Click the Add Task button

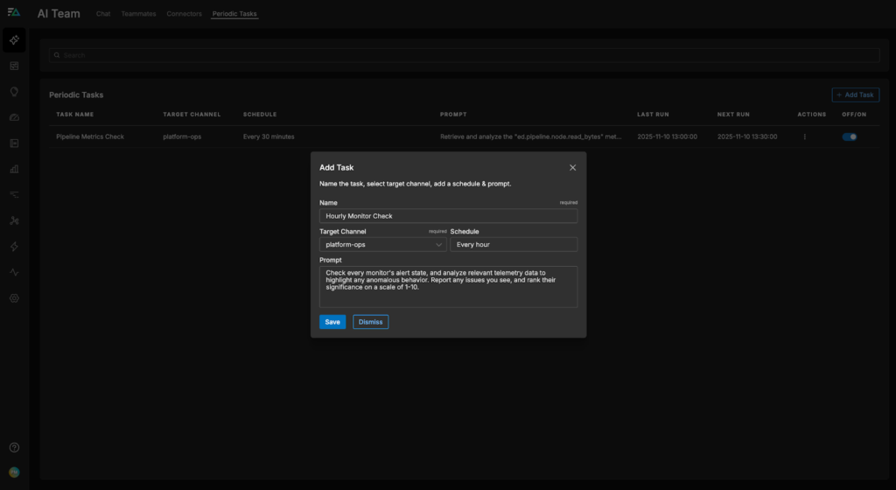[x=855, y=94]
